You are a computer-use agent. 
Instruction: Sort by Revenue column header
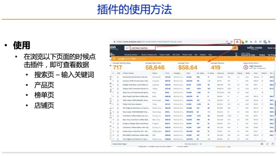[x=221, y=73]
